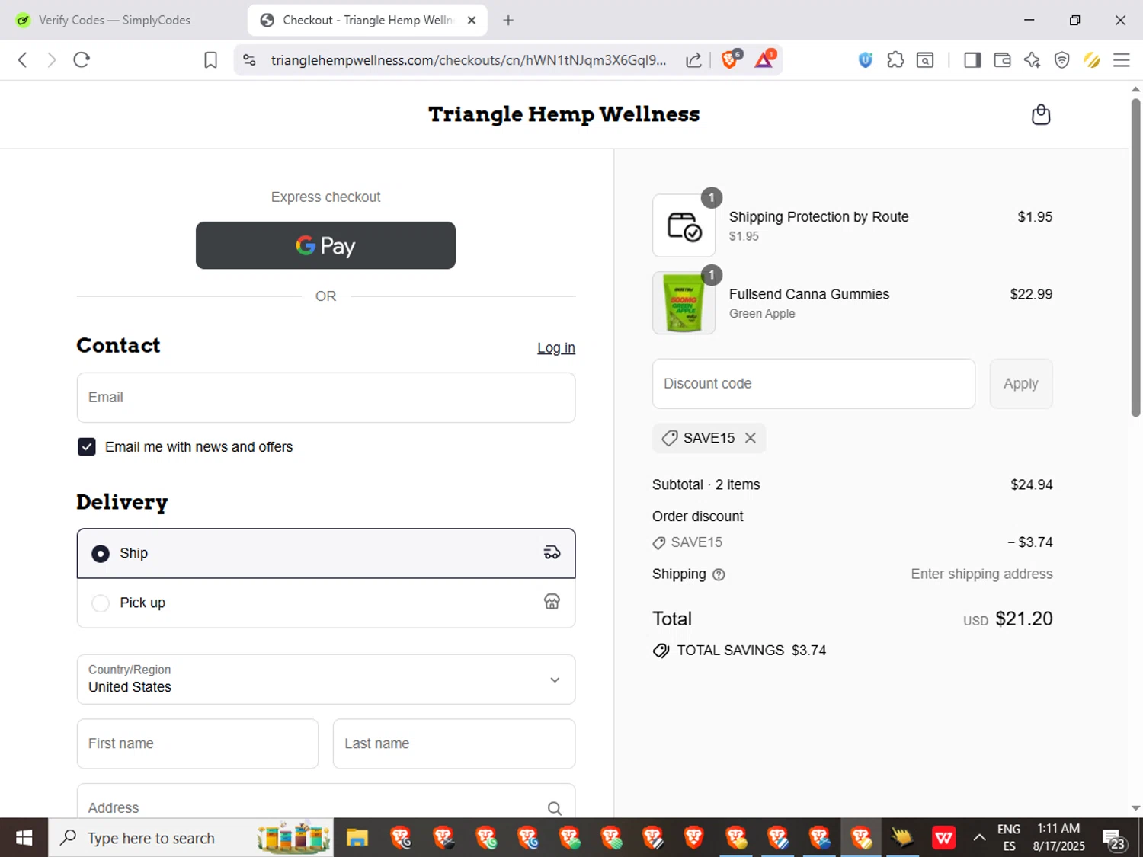Expand the Country/Region dropdown
Screen dimensions: 1143x857
tap(326, 680)
